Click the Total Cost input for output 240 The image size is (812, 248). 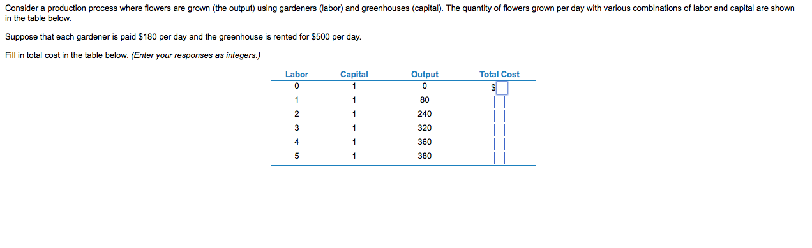point(499,116)
